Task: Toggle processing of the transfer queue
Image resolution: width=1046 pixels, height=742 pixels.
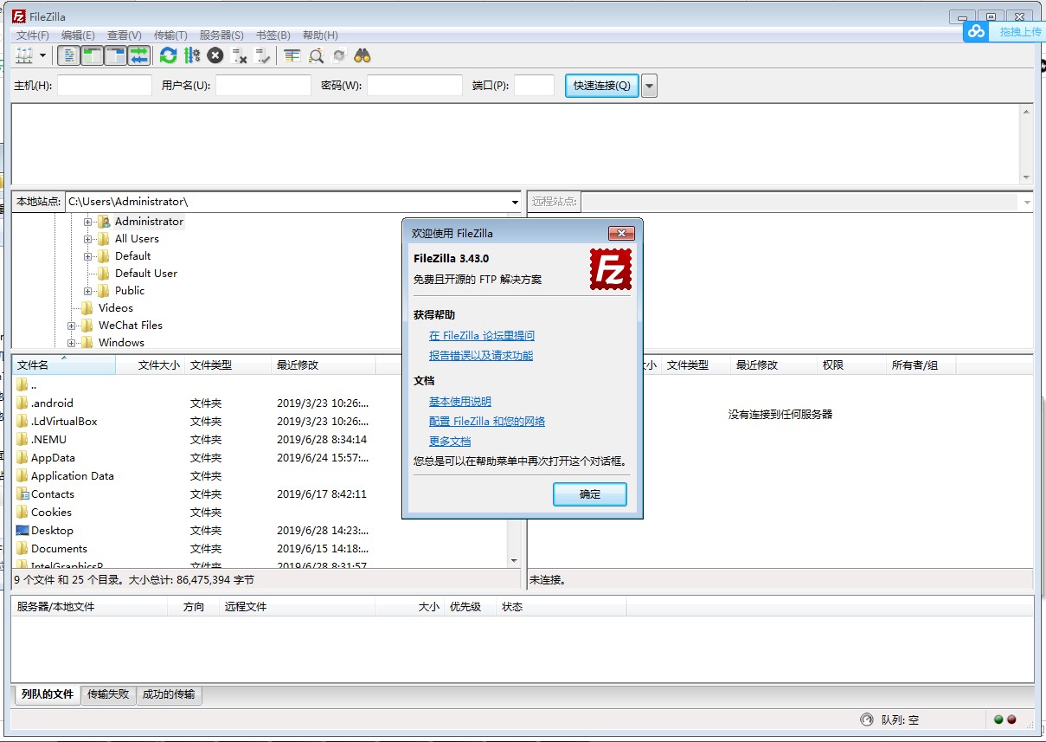Action: click(x=192, y=56)
